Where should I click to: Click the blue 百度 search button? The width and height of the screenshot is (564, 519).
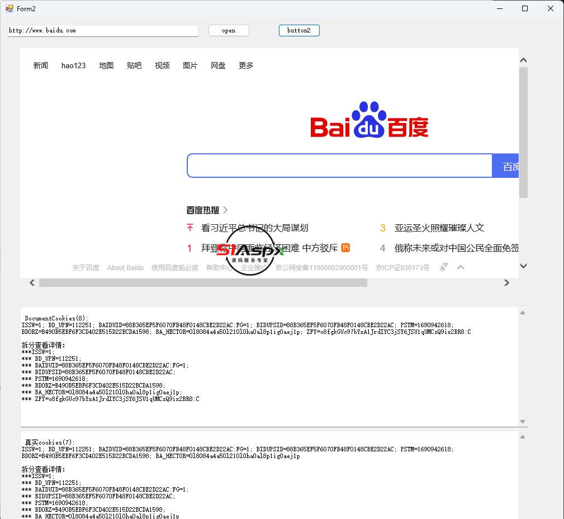coord(505,166)
